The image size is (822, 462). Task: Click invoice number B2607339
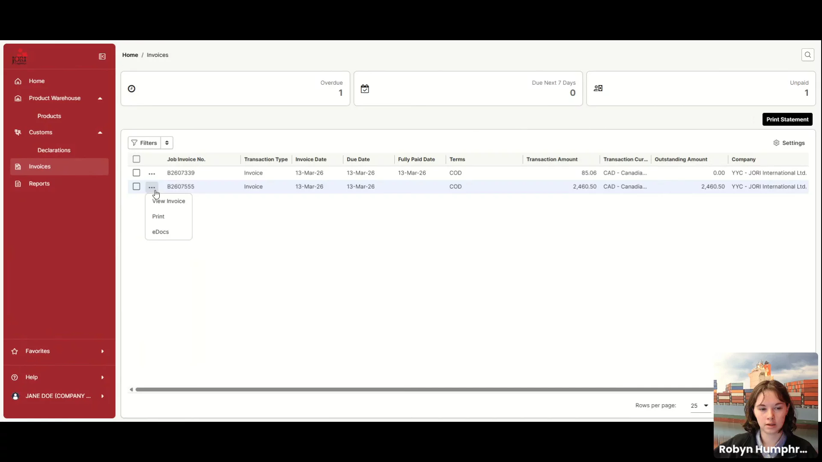(x=181, y=173)
